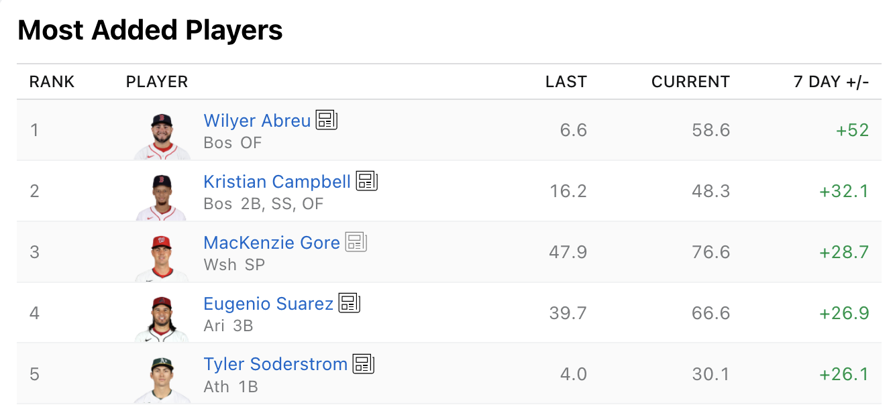Click the LAST column header

pos(566,82)
